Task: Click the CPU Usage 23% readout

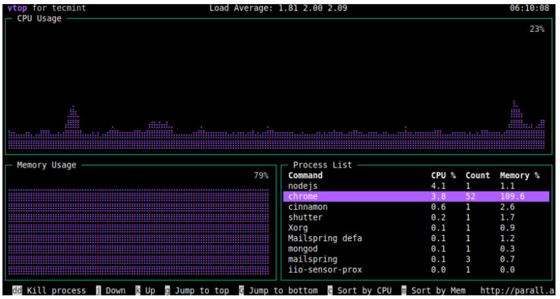Action: click(537, 29)
